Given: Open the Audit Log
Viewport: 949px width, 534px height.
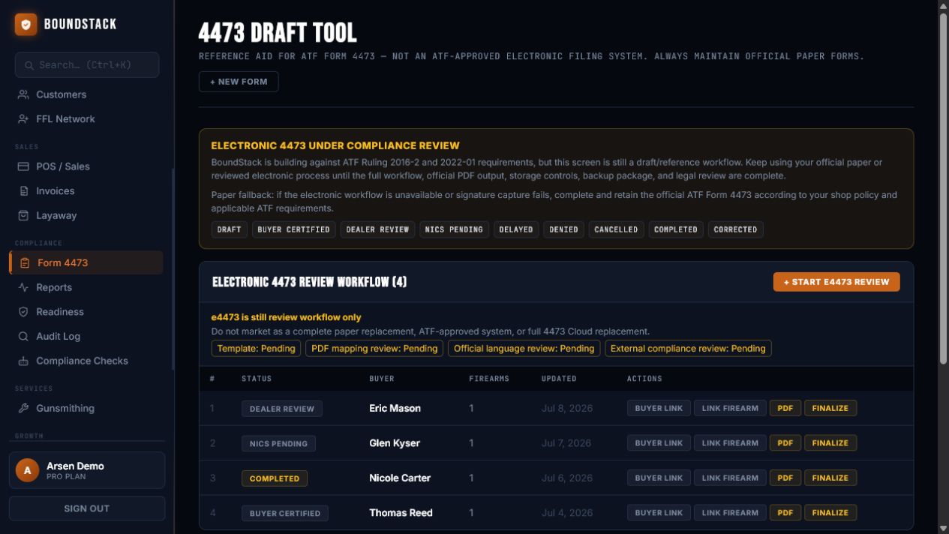Looking at the screenshot, I should click(86, 337).
